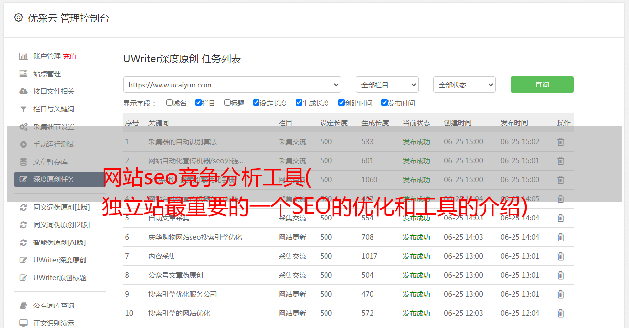Click the UWriter原创标题 edit icon

click(x=23, y=278)
